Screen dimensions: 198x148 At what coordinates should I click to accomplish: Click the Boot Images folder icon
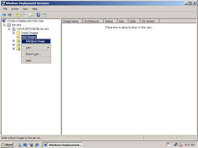pos(18,37)
